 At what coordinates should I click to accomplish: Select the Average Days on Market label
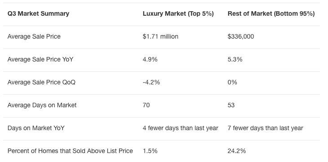click(42, 105)
